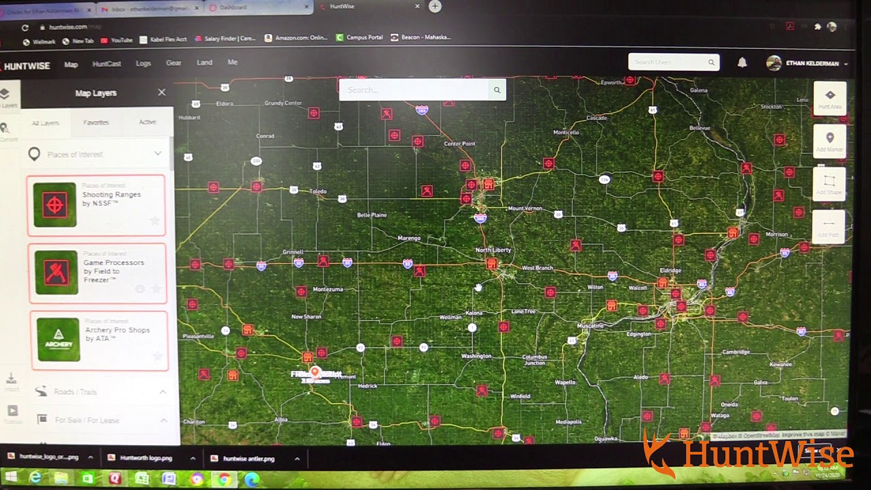Favorite the Game Processors layer star

[156, 289]
